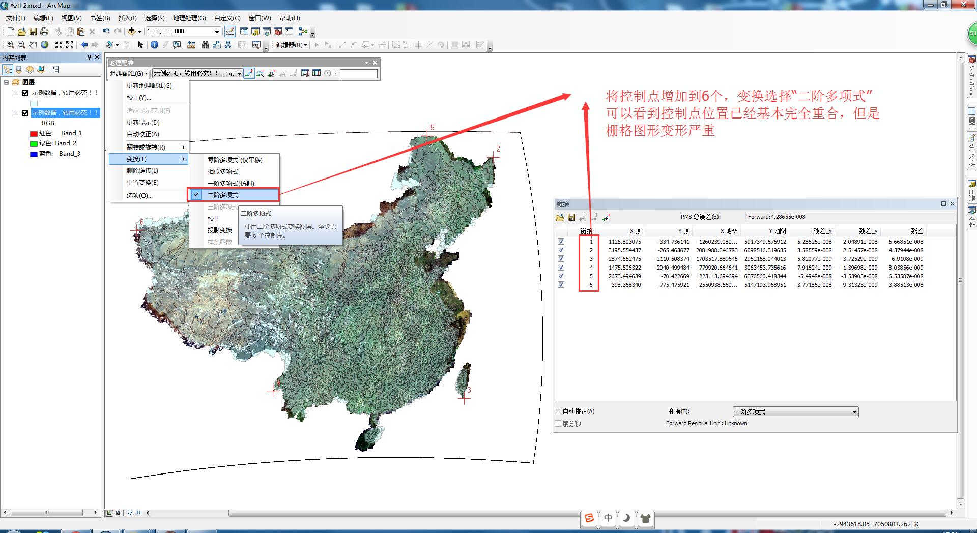
Task: Click the Add Data button
Action: point(131,32)
